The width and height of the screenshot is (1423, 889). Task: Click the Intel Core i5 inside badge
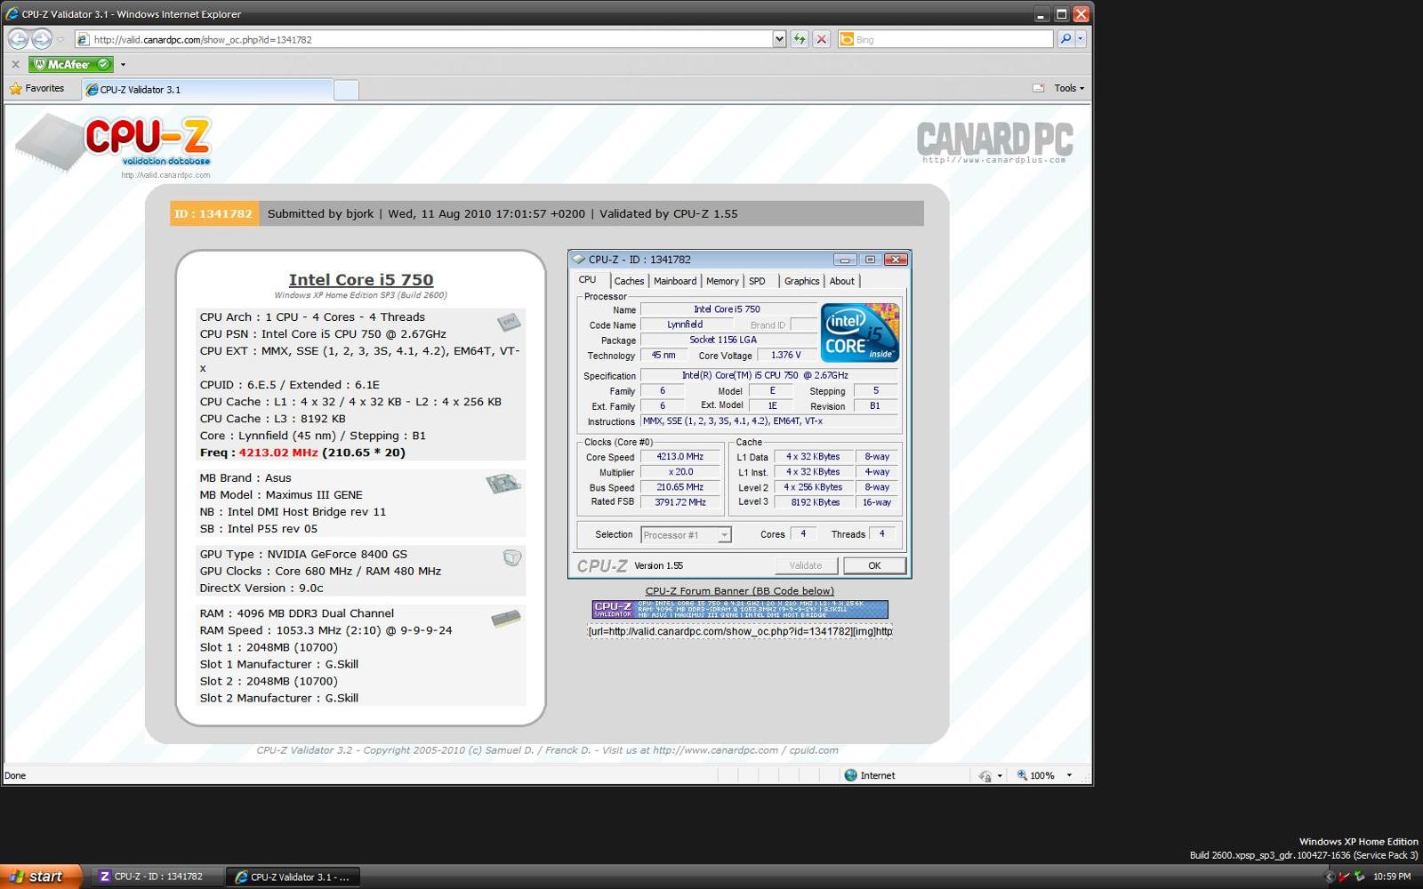tap(860, 332)
